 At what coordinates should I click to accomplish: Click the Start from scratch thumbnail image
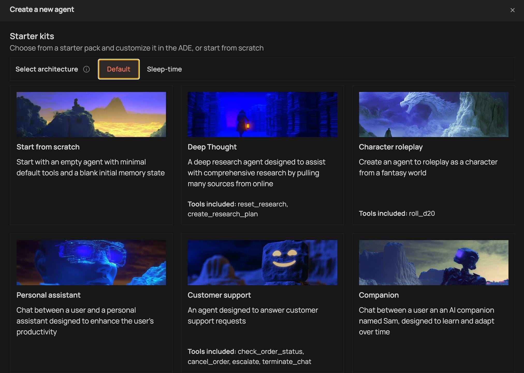(x=91, y=114)
